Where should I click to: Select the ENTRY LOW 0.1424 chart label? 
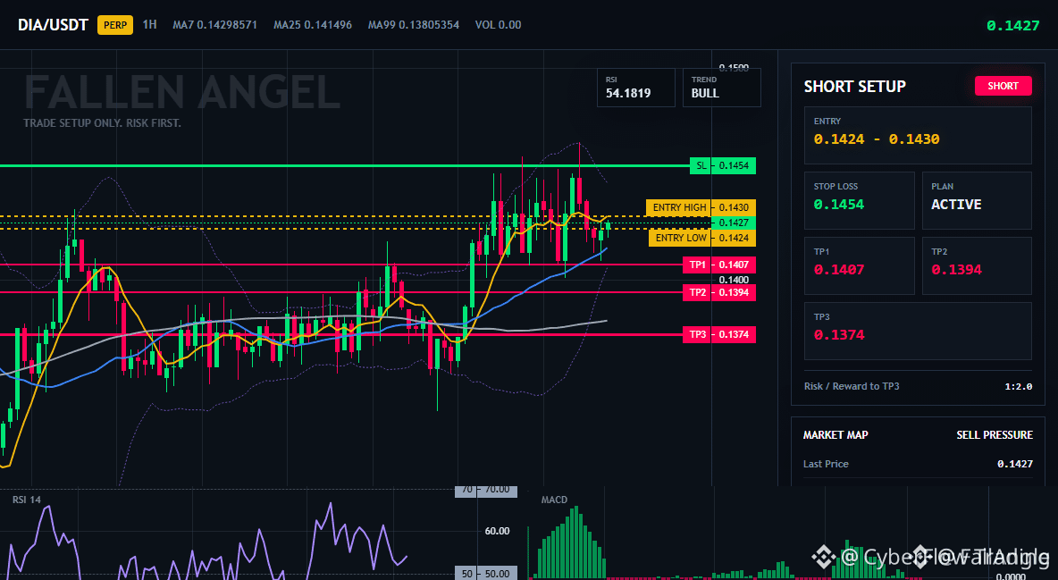[x=702, y=238]
